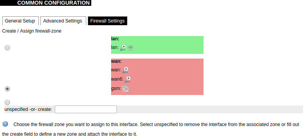Focus the create new zone text field

coord(86,109)
